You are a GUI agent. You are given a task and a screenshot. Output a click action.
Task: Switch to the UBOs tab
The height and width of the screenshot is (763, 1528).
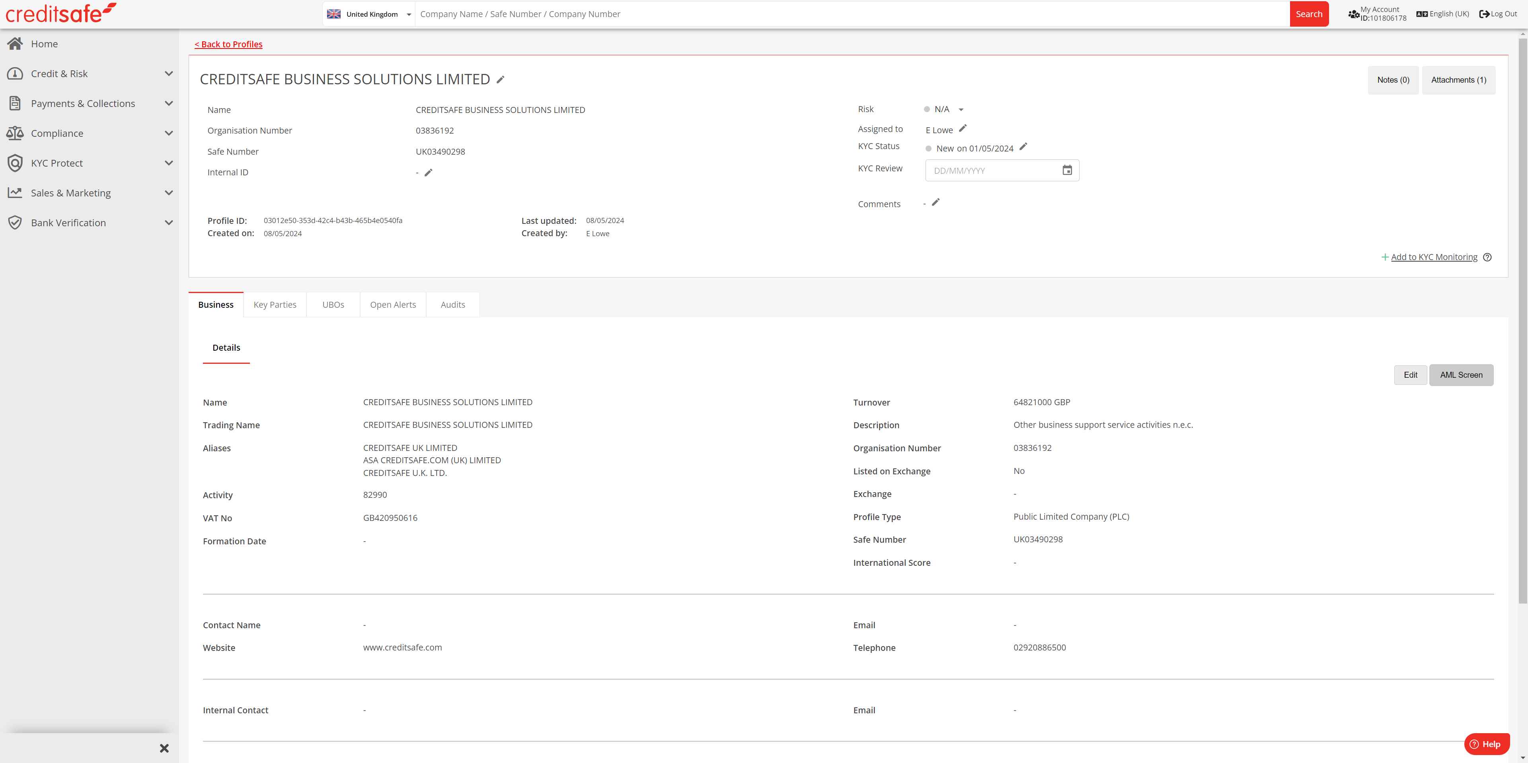point(333,305)
